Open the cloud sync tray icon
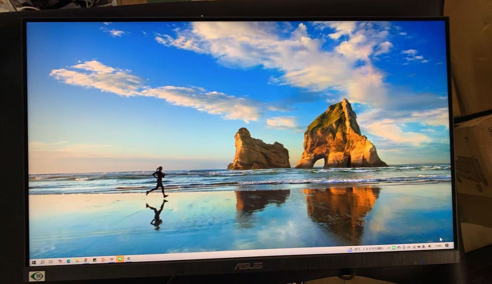 (x=399, y=248)
